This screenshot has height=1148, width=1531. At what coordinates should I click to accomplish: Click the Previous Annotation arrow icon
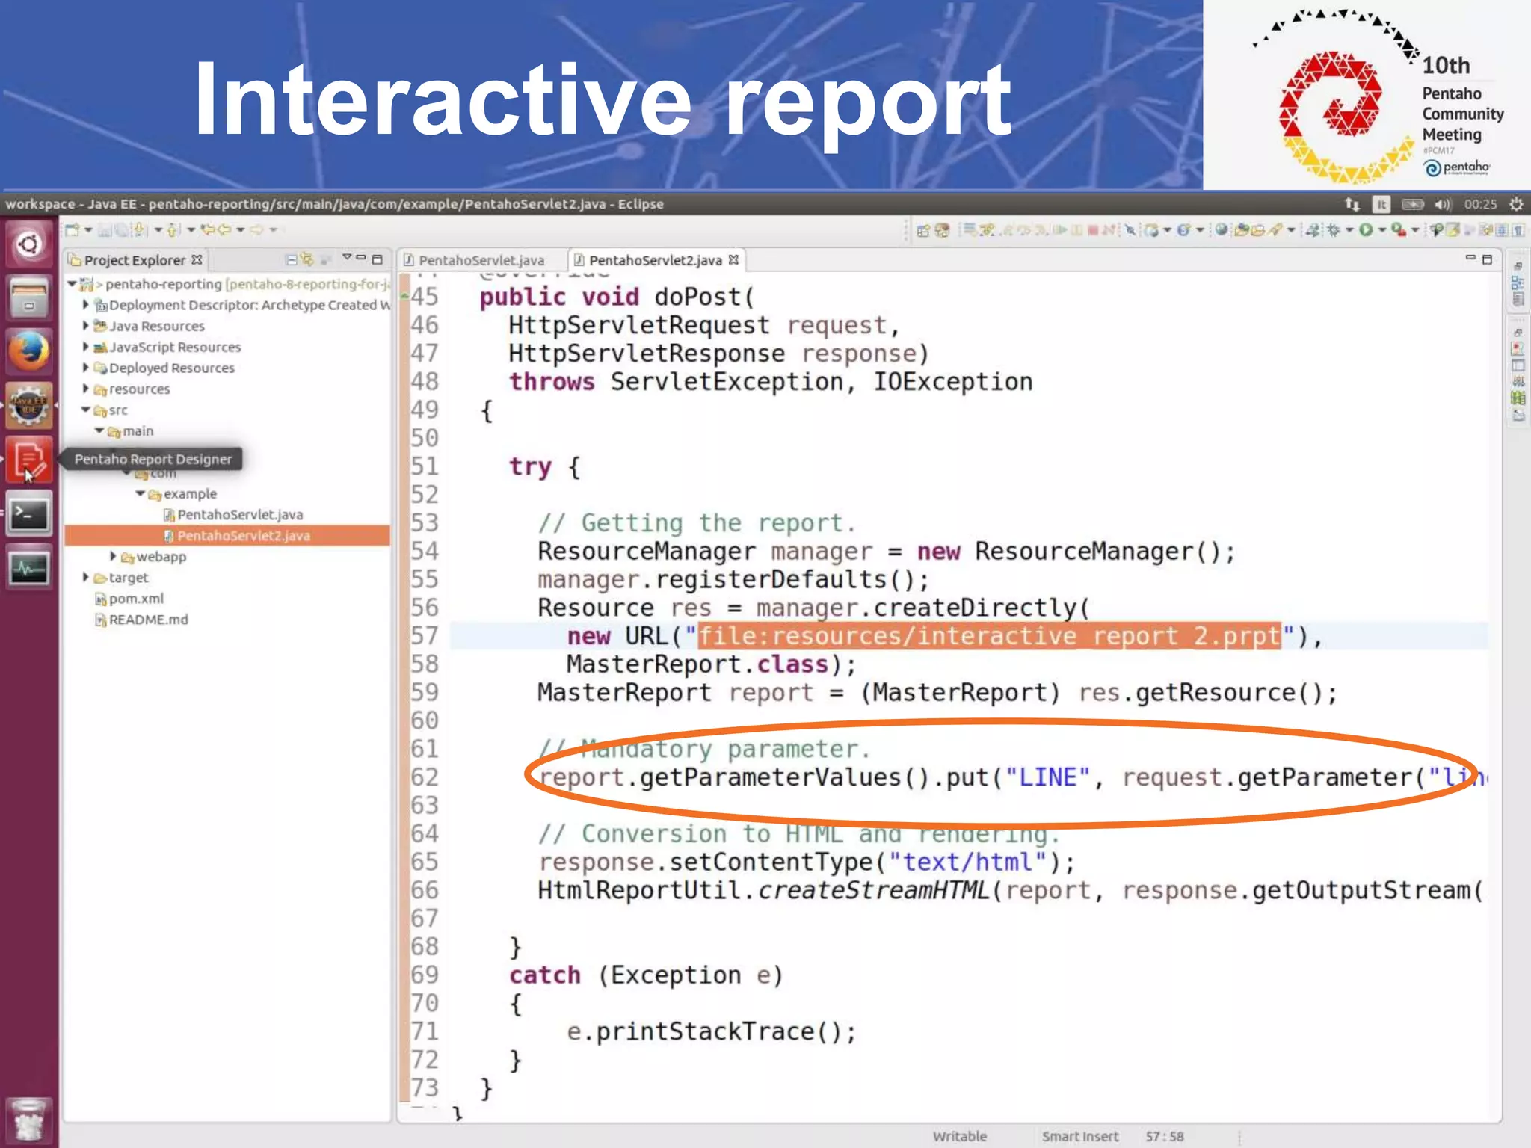173,229
